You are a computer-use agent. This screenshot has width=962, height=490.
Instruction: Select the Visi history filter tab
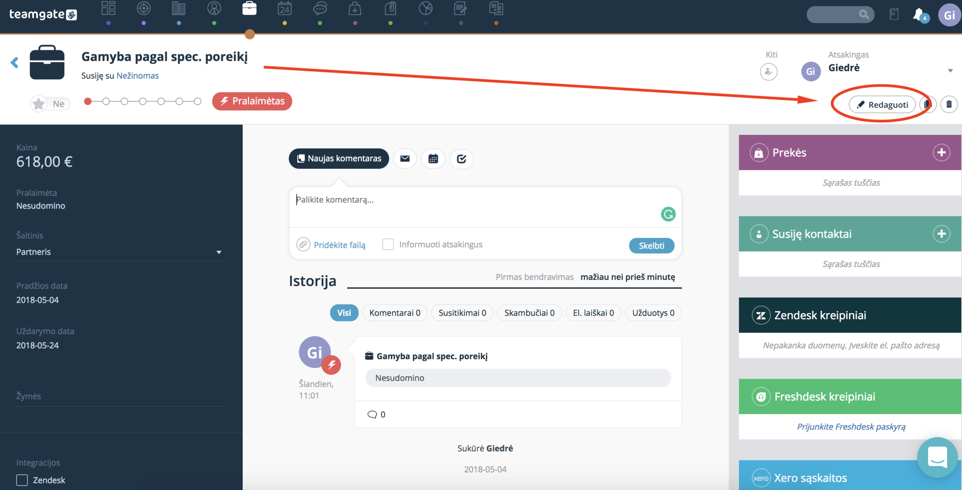pyautogui.click(x=344, y=313)
